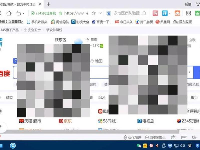Click the 立秋 calendar text

192,40
